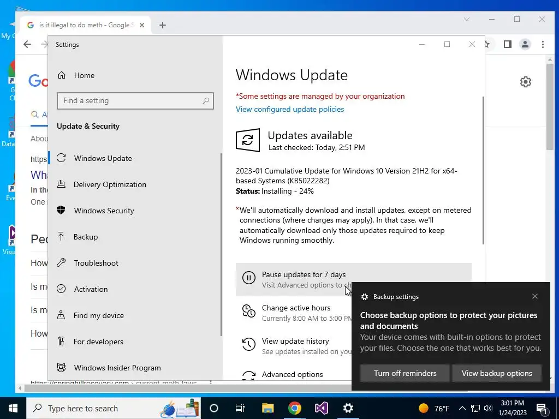Open Google quick settings gear
Viewport: 559px width, 419px height.
(x=526, y=82)
